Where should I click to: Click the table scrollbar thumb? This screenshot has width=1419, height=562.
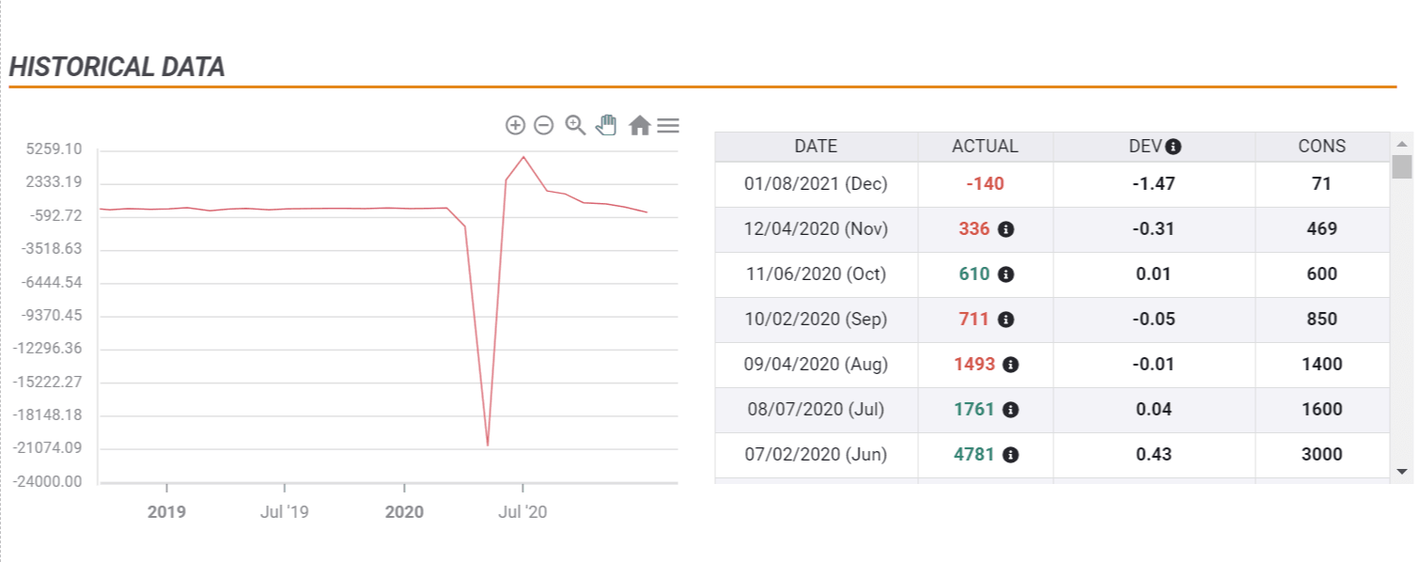[x=1402, y=167]
